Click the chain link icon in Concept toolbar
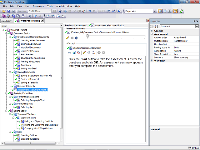The width and height of the screenshot is (200, 150). pos(69,52)
